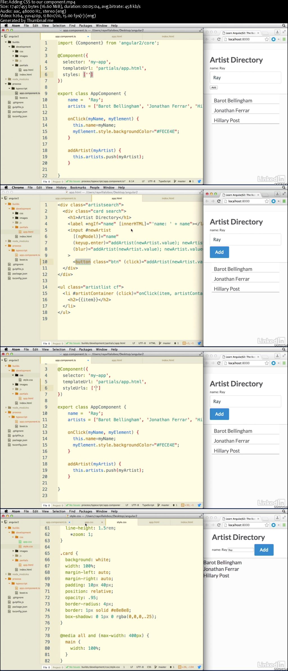Open Packages menu above the style.css window

pos(85,511)
